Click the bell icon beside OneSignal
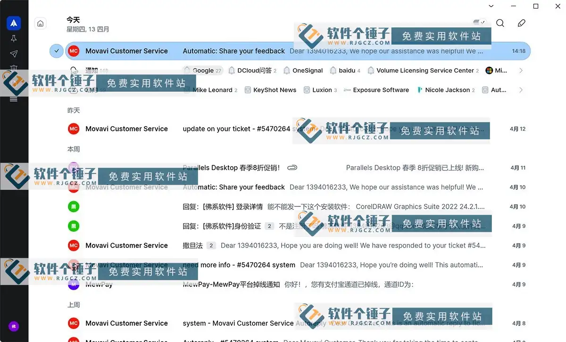The height and width of the screenshot is (342, 566). point(287,71)
